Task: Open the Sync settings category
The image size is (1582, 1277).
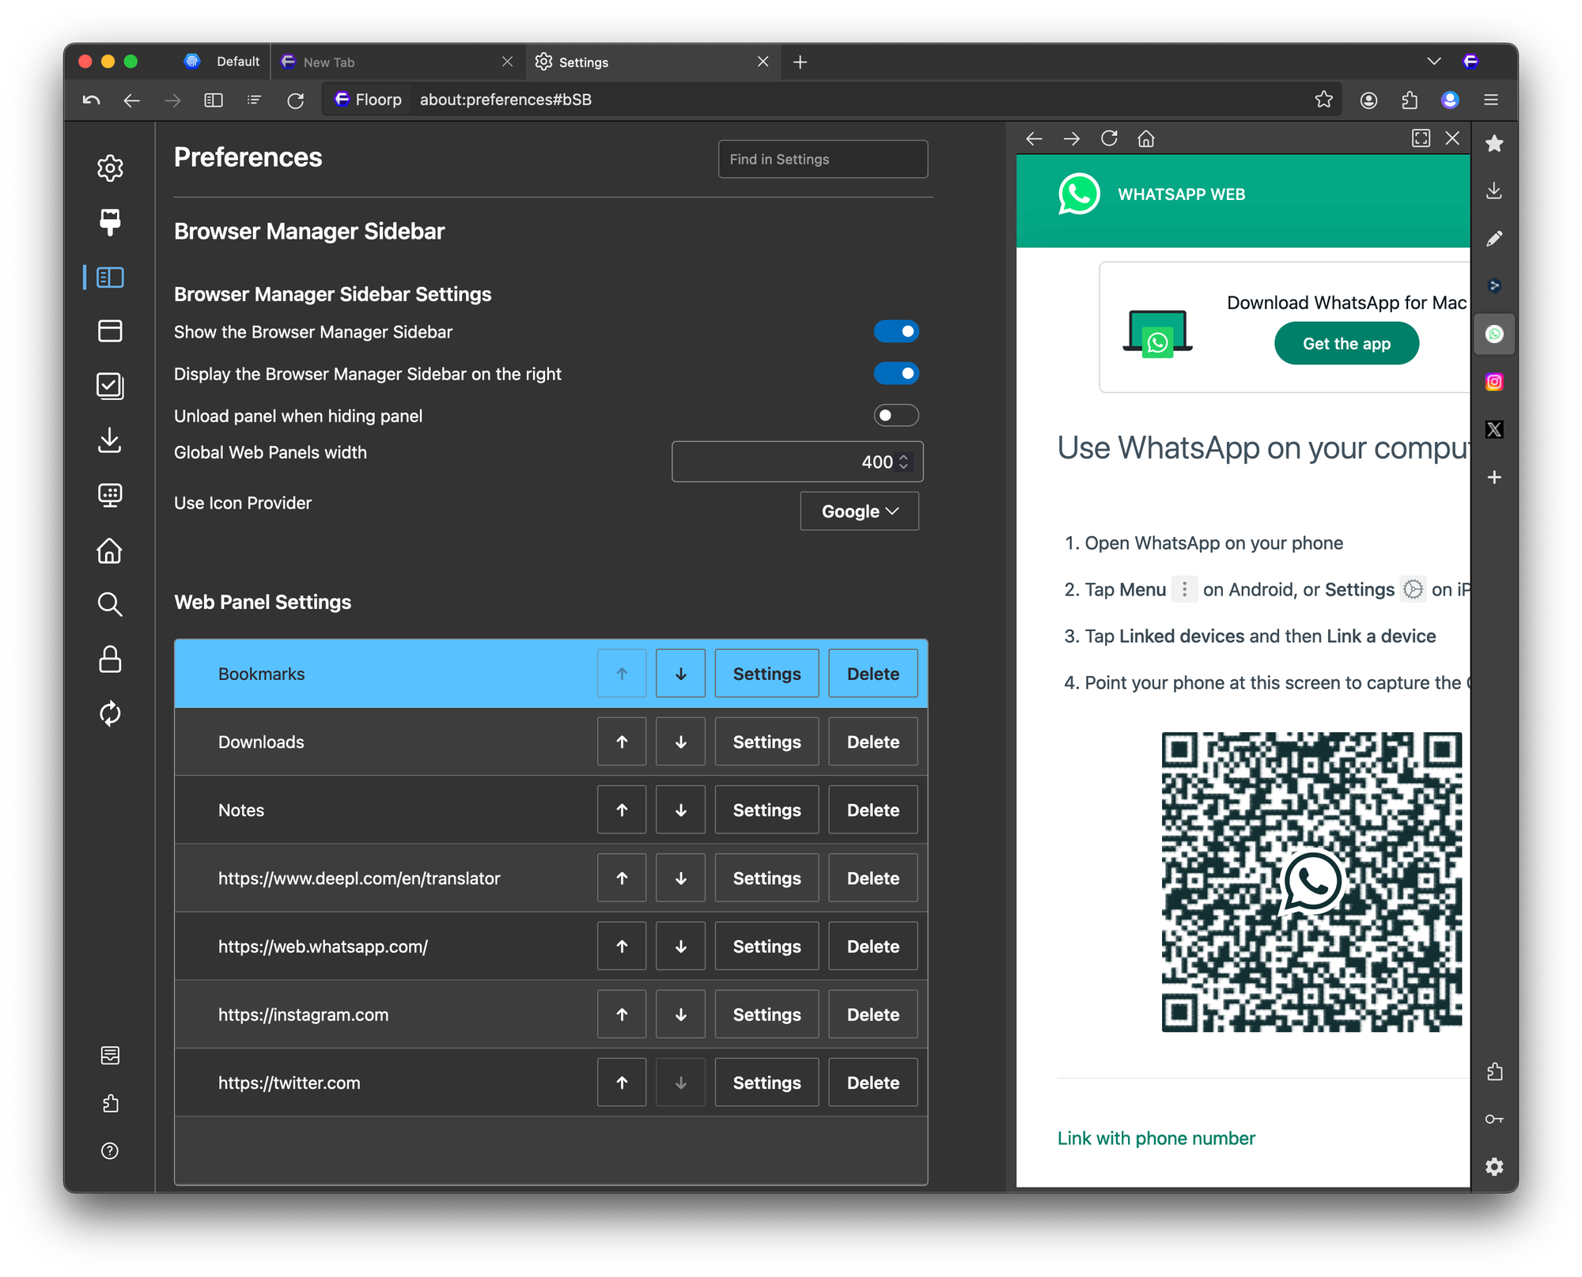Action: [x=110, y=713]
